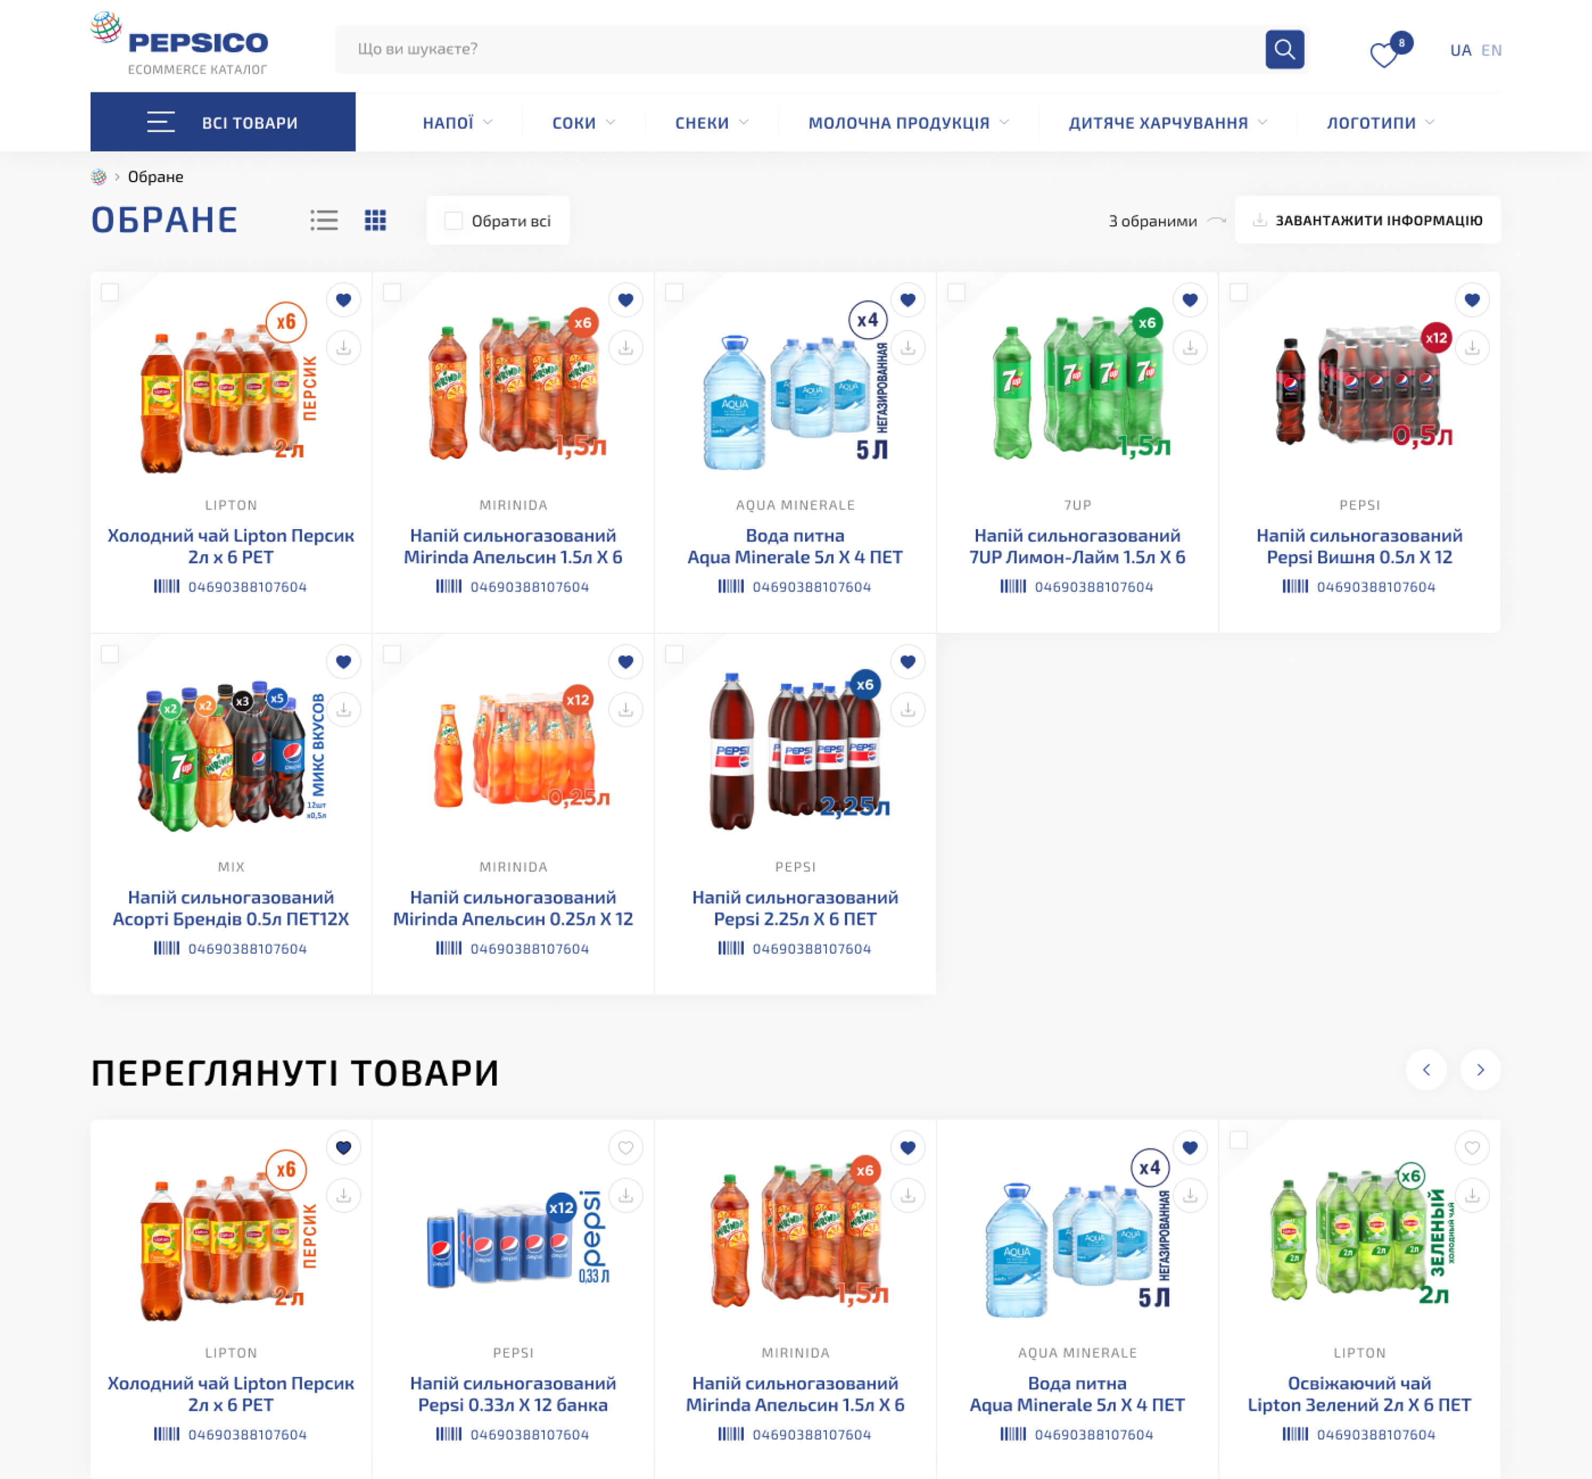Download the Aqua Minerale 5л card in Обране
The width and height of the screenshot is (1592, 1479).
[907, 348]
